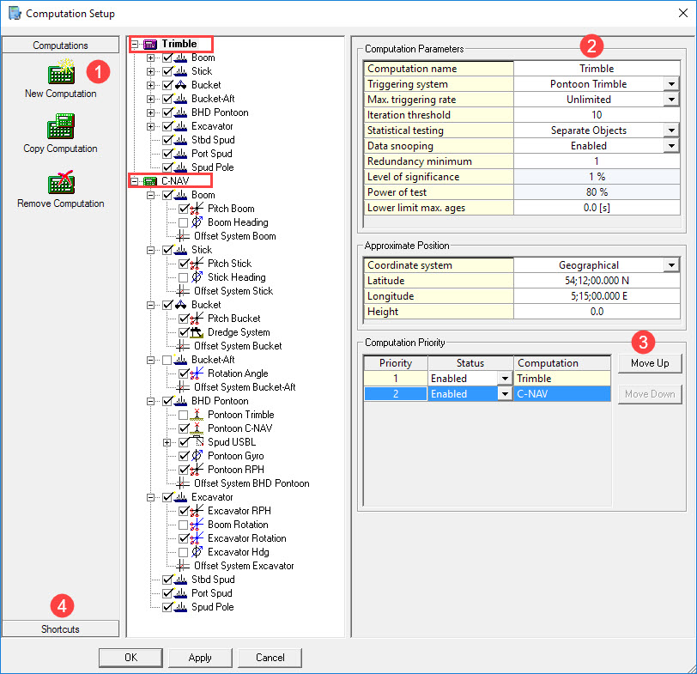Open the Computations panel tab
697x674 pixels.
60,45
